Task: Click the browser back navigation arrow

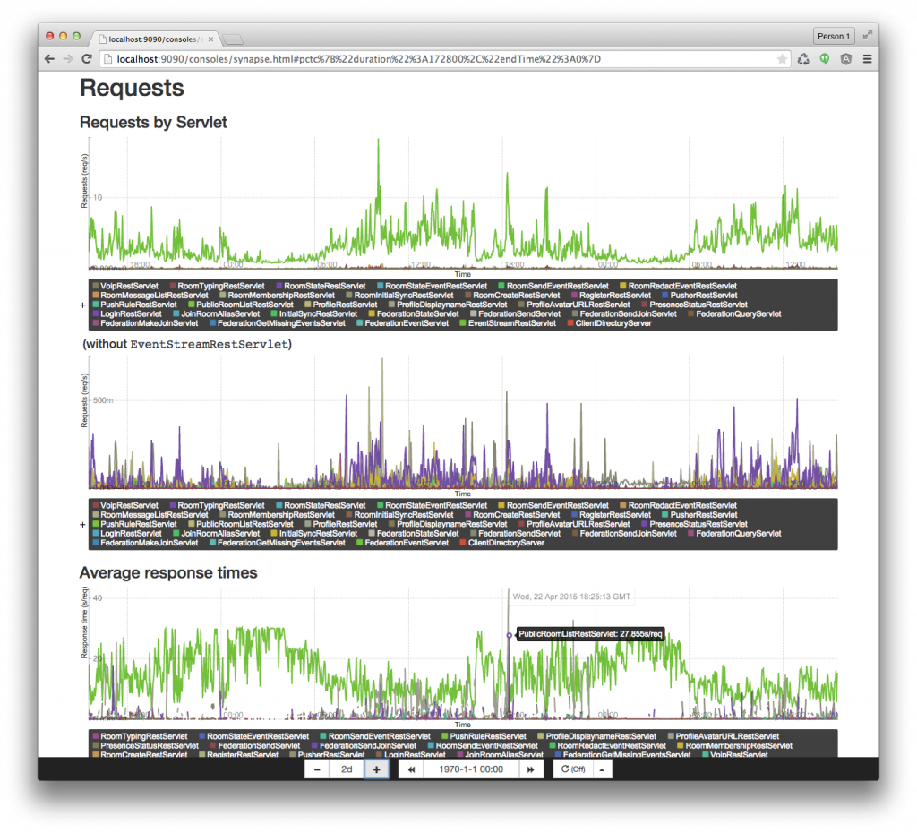Action: click(49, 58)
